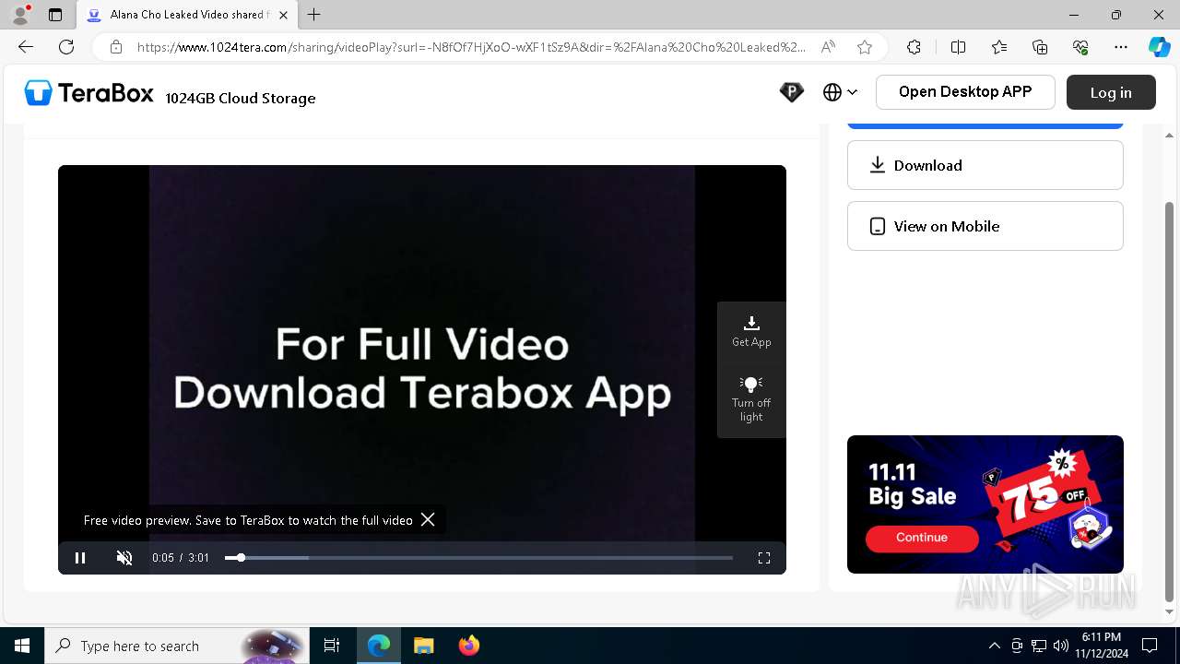Viewport: 1180px width, 664px height.
Task: Open Task View
Action: 332,646
